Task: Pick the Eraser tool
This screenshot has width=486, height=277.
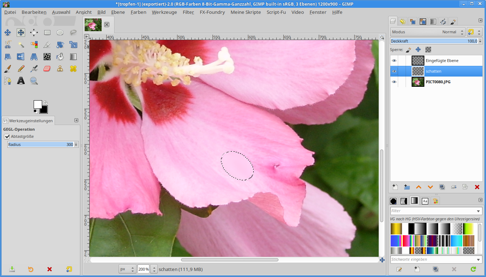Action: [x=47, y=69]
